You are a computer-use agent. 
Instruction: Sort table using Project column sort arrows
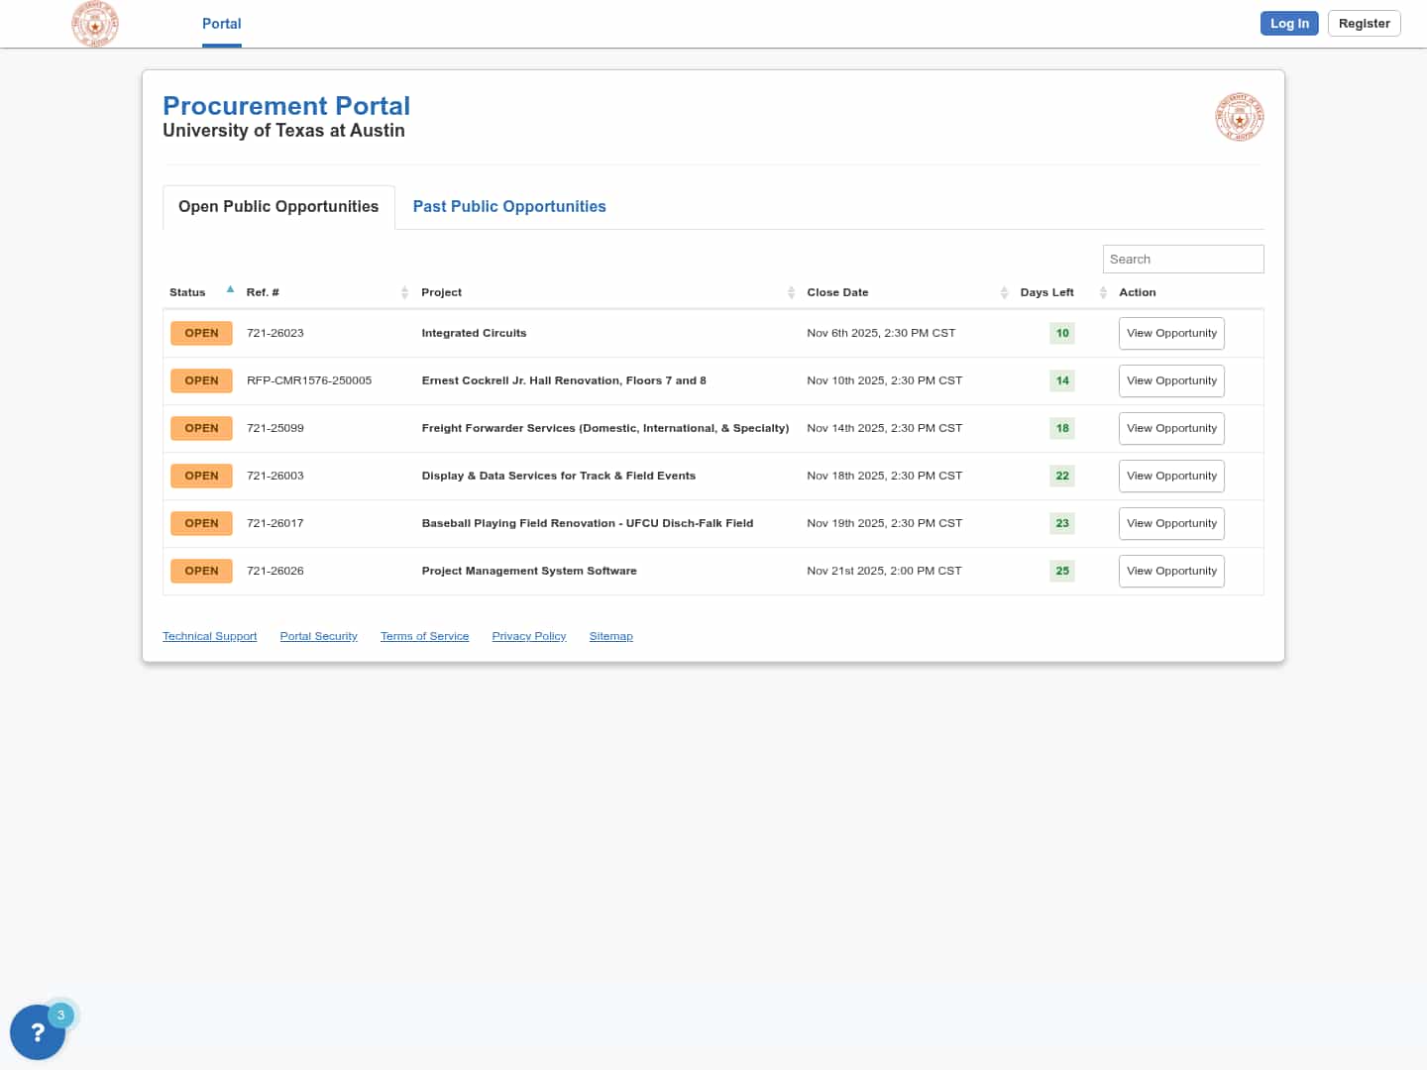coord(791,292)
